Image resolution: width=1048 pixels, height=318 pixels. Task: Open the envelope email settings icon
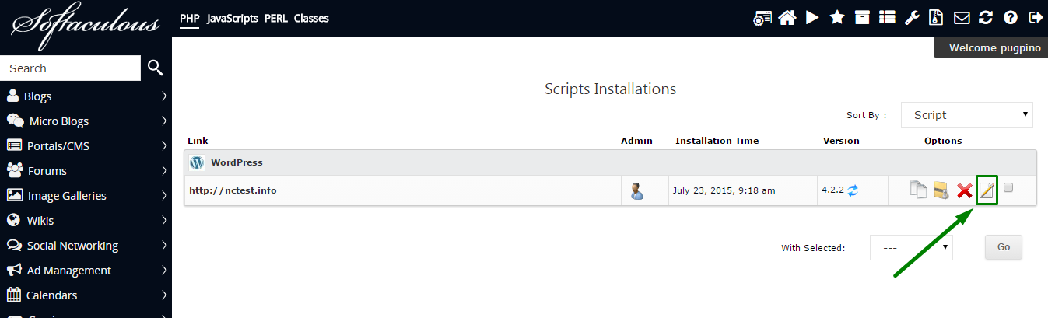tap(962, 18)
